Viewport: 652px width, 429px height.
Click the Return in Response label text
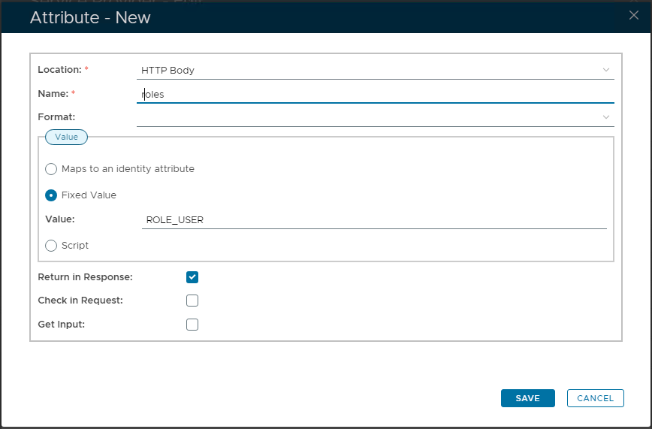coord(85,277)
